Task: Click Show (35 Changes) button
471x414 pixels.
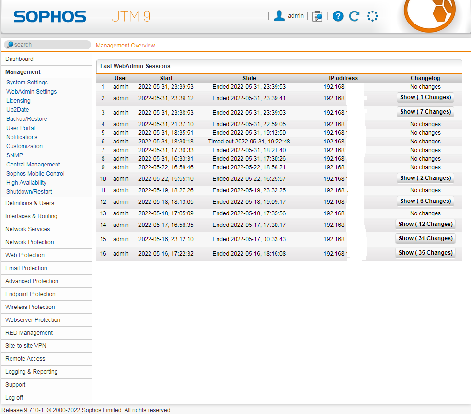Action: tap(425, 253)
